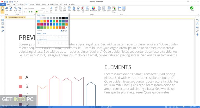Rotate pages with Rotate icon

pyautogui.click(x=87, y=9)
